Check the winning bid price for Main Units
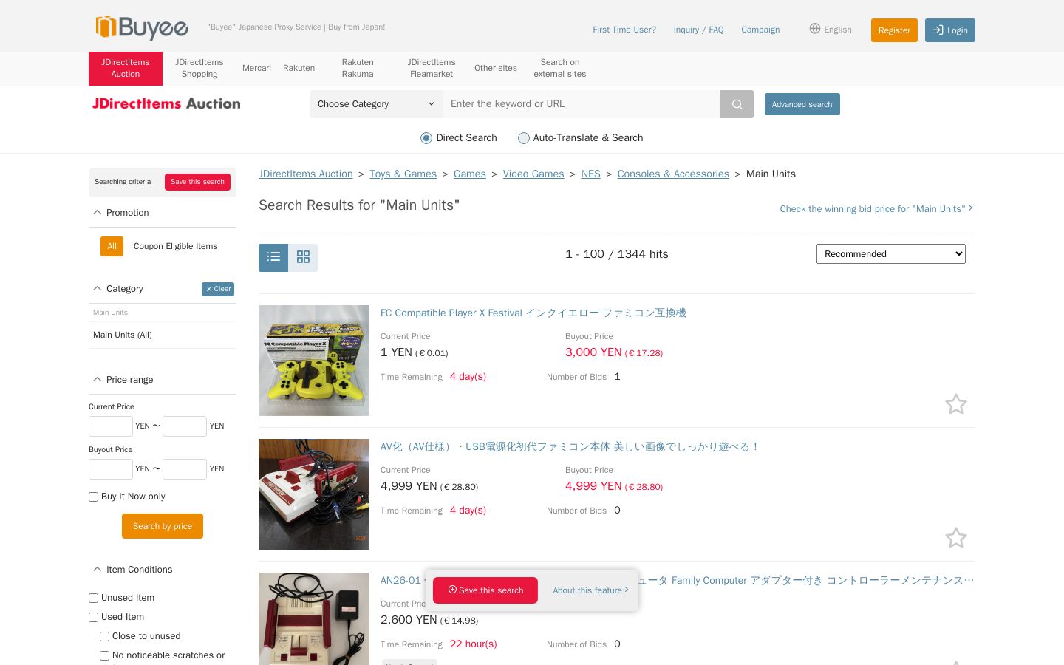The height and width of the screenshot is (665, 1064). pyautogui.click(x=876, y=209)
